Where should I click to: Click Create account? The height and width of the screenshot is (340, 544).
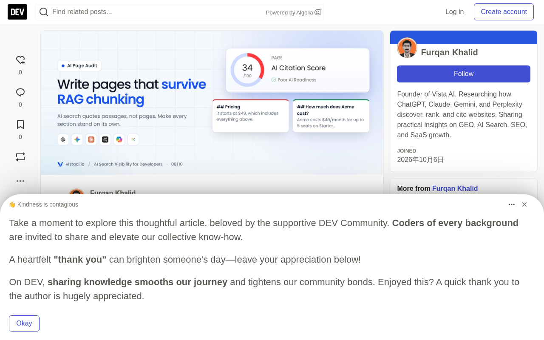click(x=504, y=12)
